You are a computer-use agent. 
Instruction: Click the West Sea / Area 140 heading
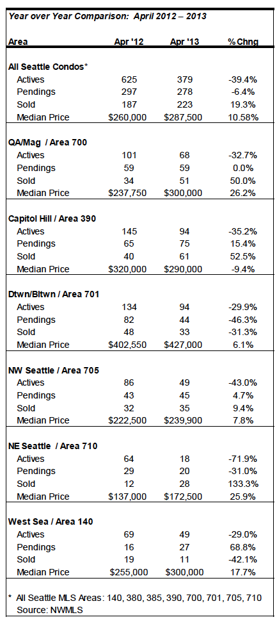[x=51, y=521]
